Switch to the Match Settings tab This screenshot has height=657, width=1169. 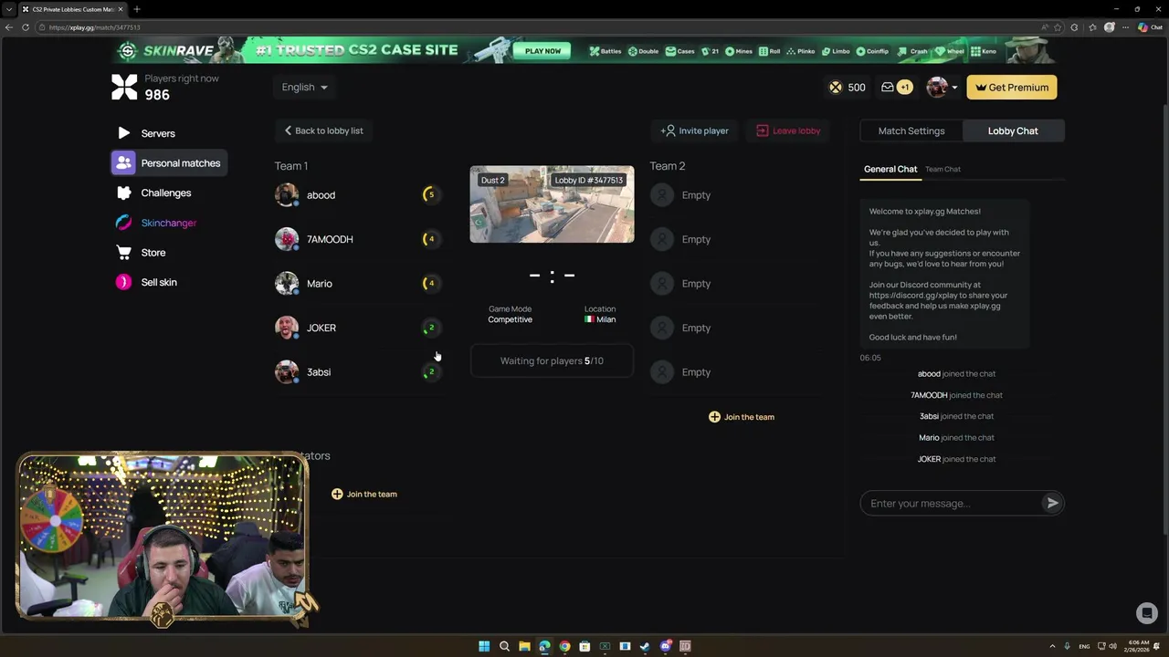911,130
